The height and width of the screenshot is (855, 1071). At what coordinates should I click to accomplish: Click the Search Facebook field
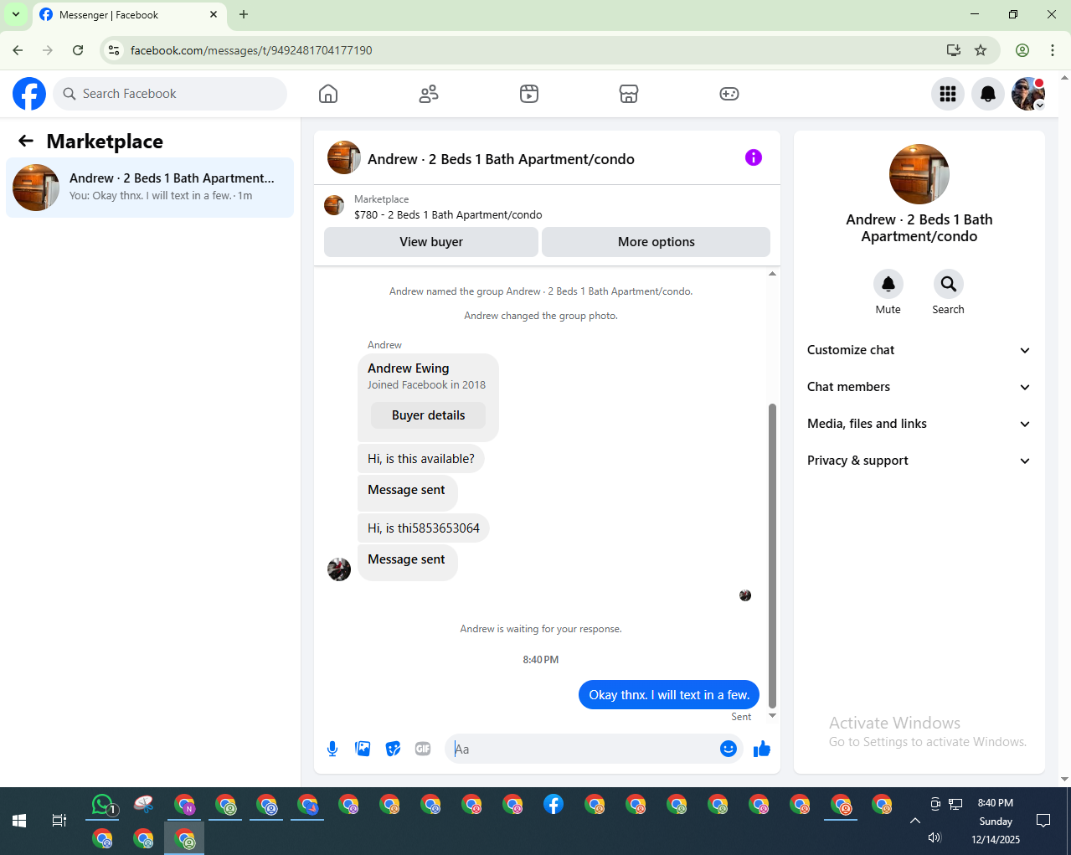coord(170,94)
